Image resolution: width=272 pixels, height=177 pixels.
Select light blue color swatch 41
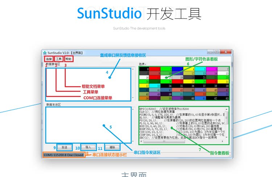click(155, 90)
